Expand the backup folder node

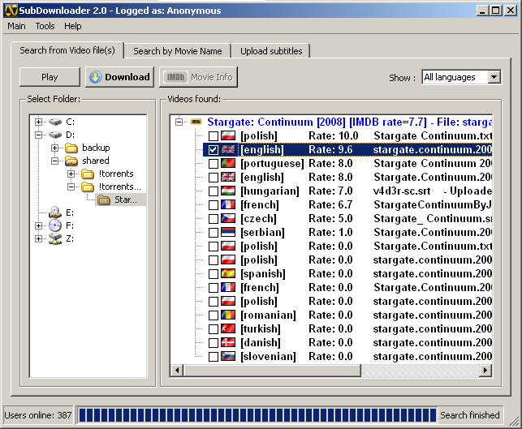55,148
